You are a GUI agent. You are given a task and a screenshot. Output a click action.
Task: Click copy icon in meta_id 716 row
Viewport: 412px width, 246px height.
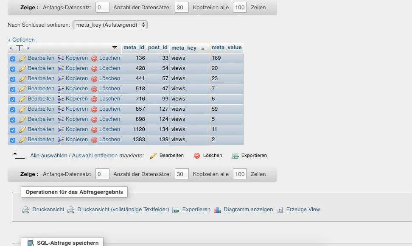[61, 99]
